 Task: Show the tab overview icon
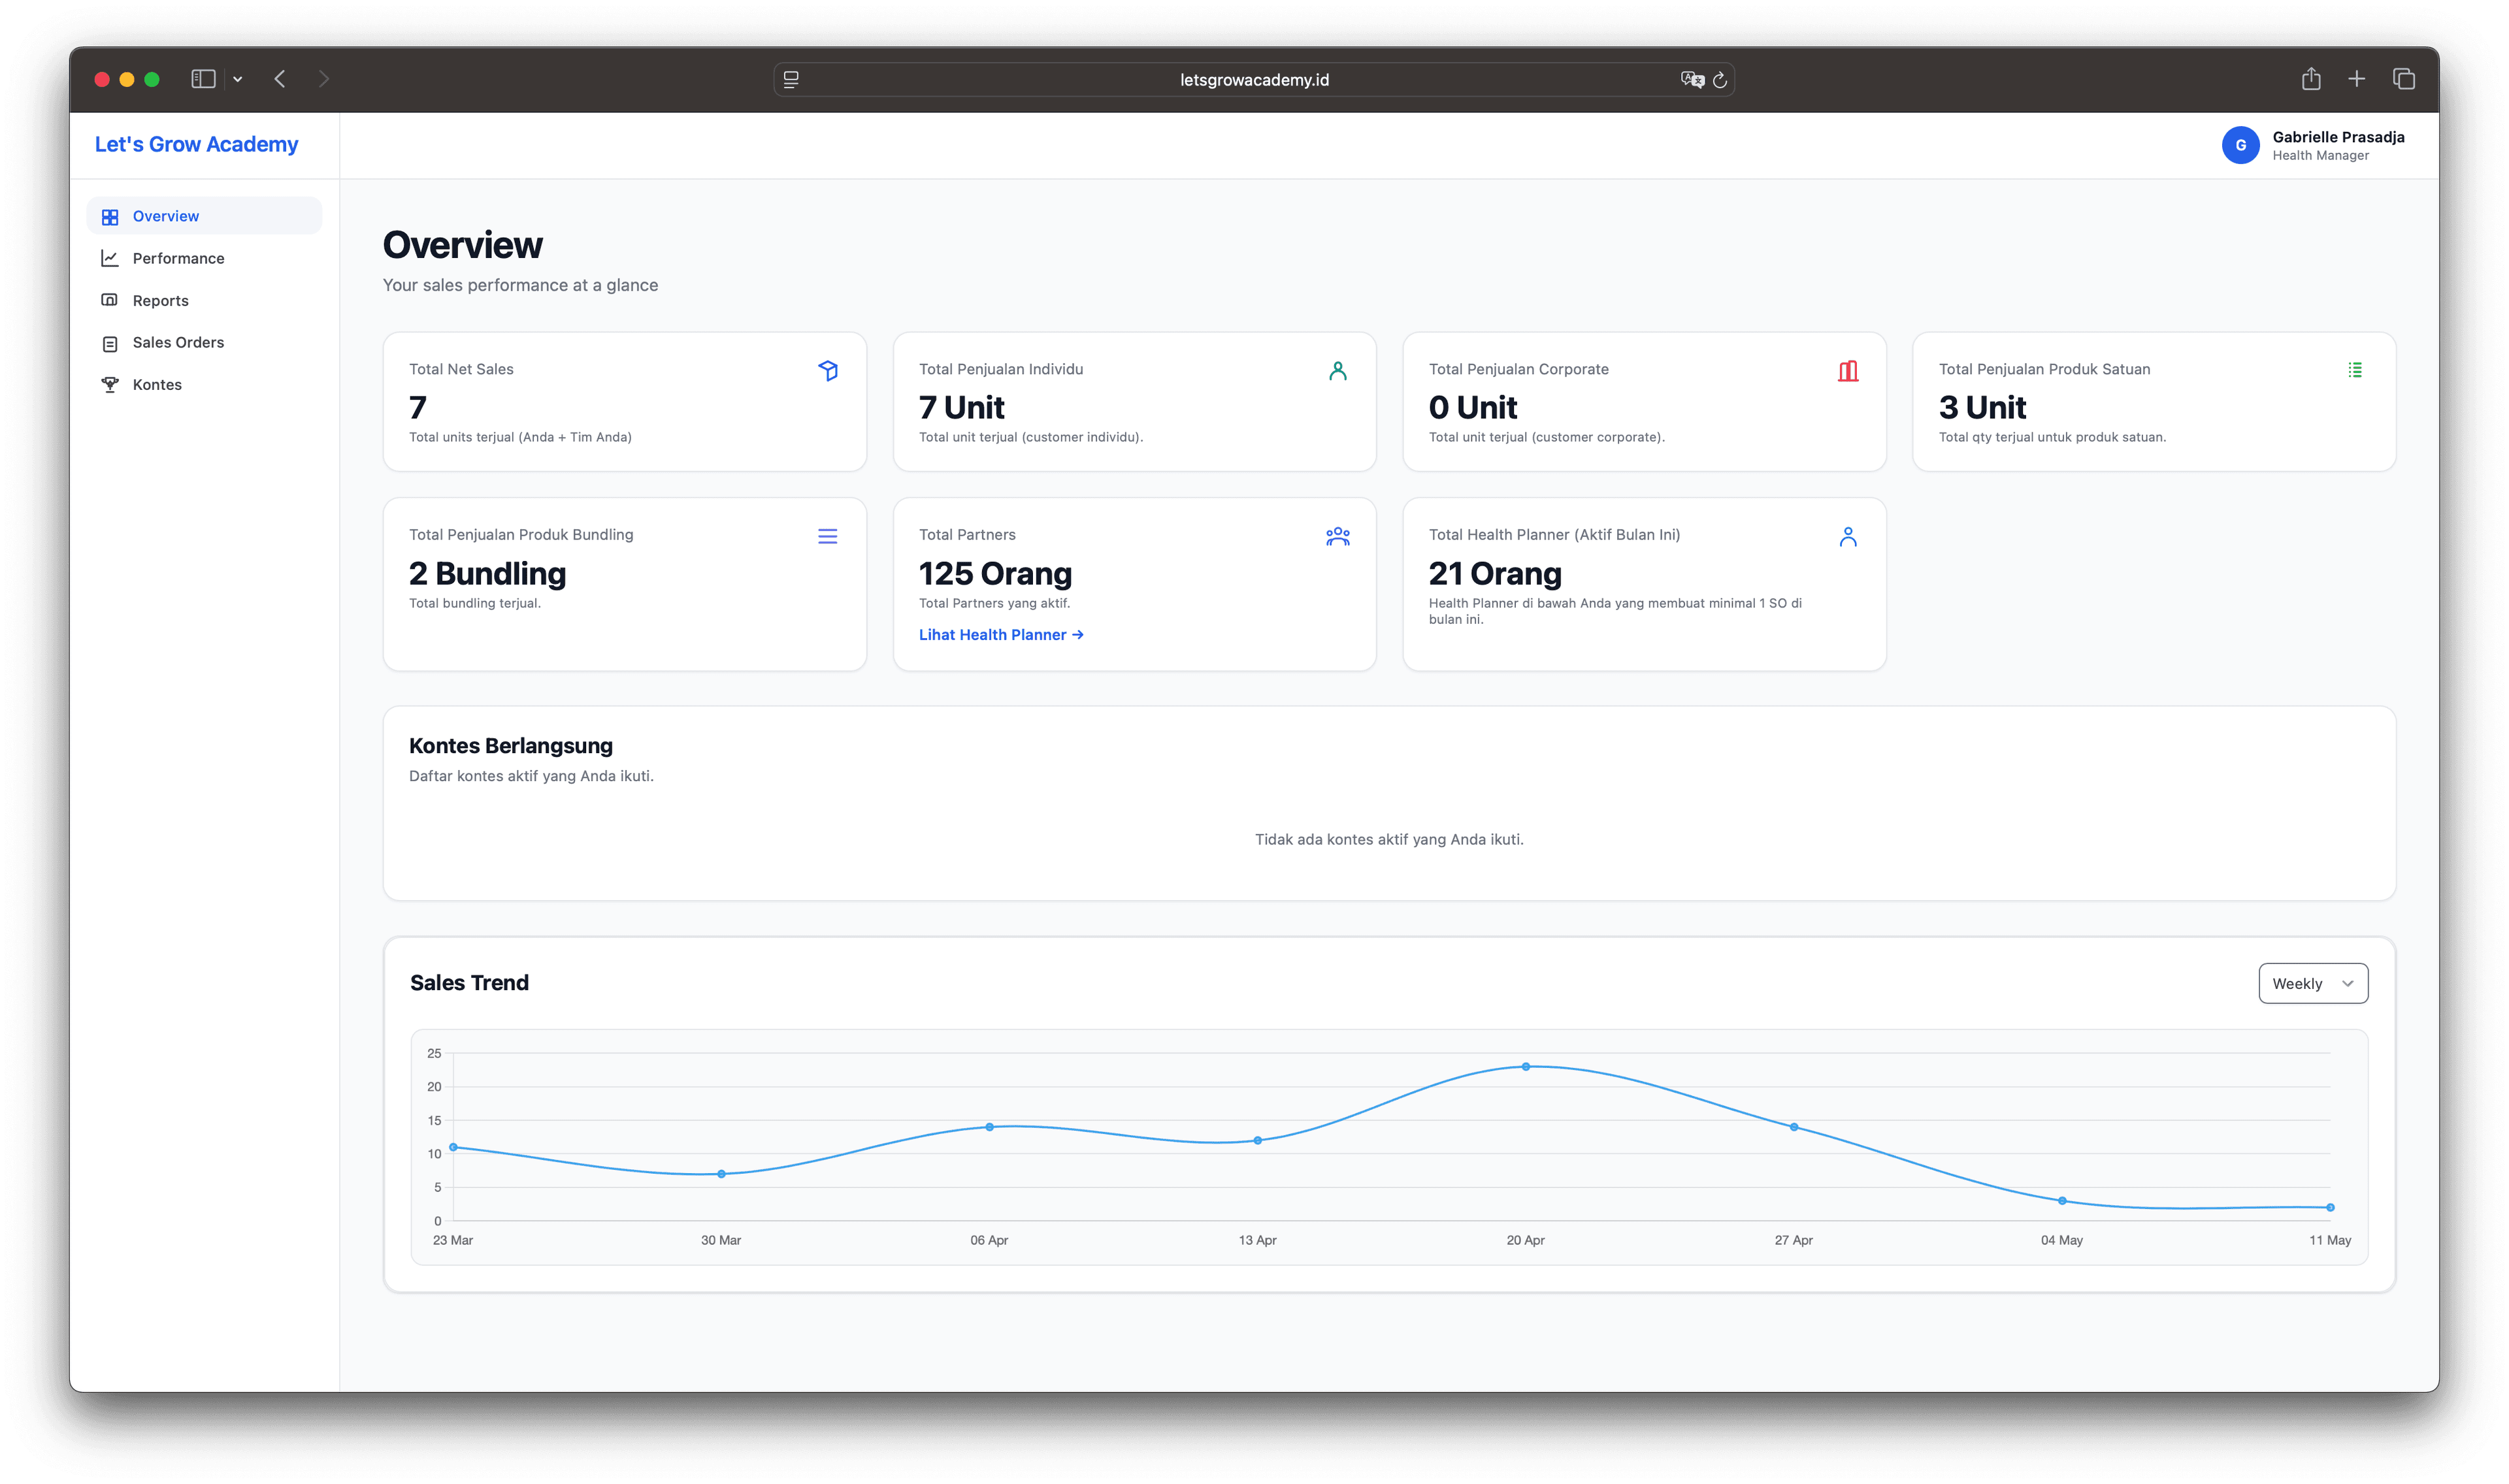[2404, 79]
